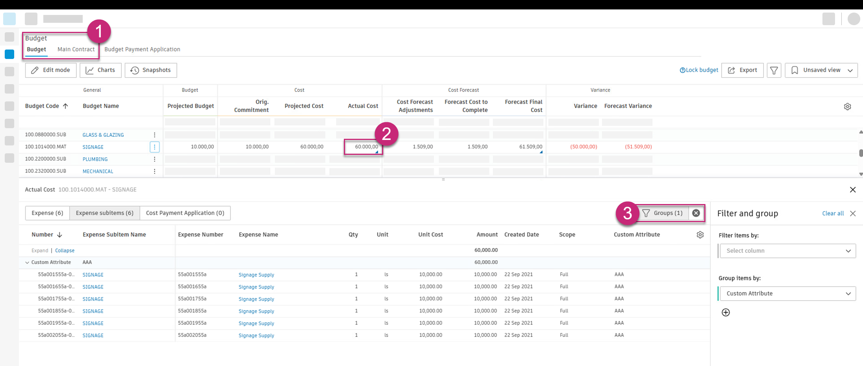This screenshot has width=863, height=366.
Task: Open the GLASS & GLAZING budget link
Action: 103,135
